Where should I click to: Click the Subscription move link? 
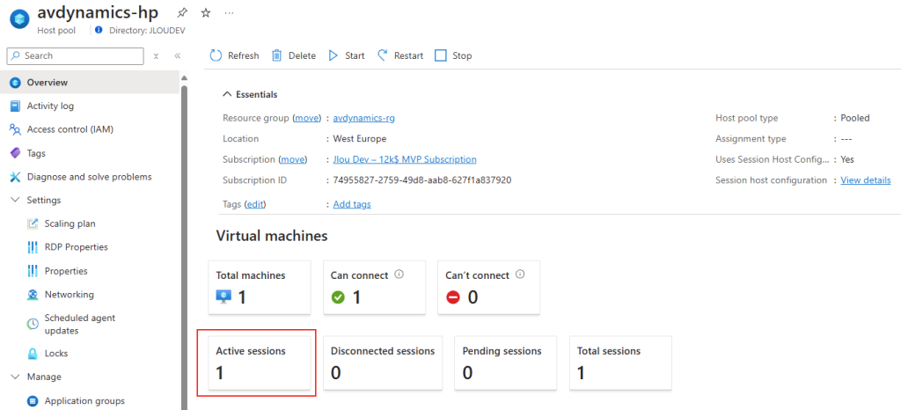click(293, 159)
